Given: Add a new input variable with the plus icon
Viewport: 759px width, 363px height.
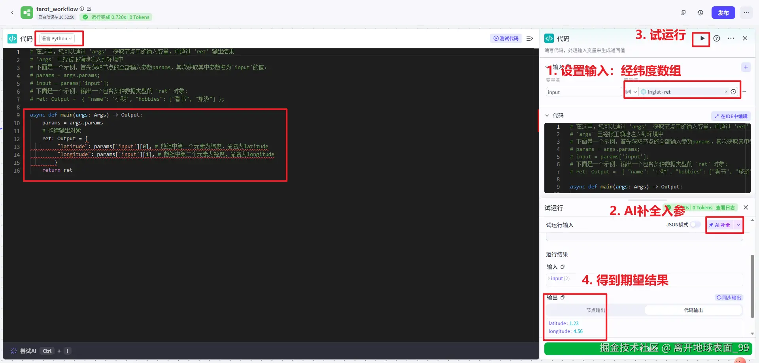Looking at the screenshot, I should (746, 67).
